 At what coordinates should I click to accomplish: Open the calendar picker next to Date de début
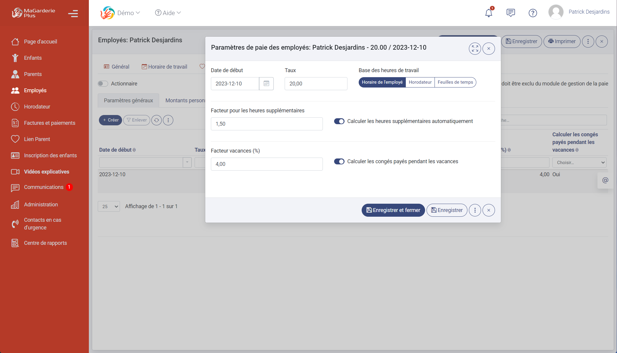point(266,84)
